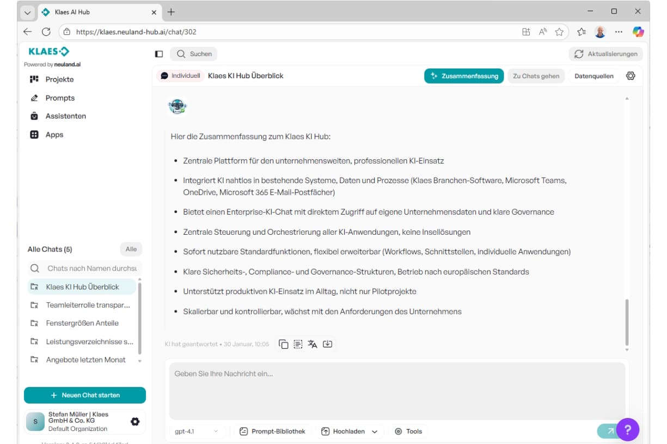The width and height of the screenshot is (667, 444).
Task: Start a new chat with Neuen Chat starten
Action: (x=85, y=395)
